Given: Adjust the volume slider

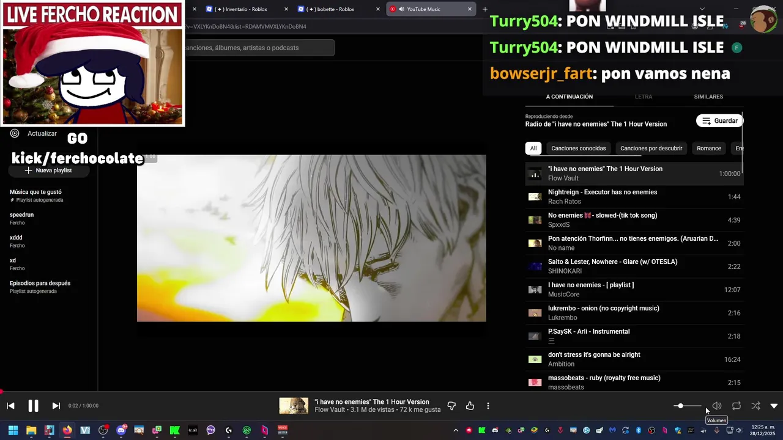Looking at the screenshot, I should (688, 406).
